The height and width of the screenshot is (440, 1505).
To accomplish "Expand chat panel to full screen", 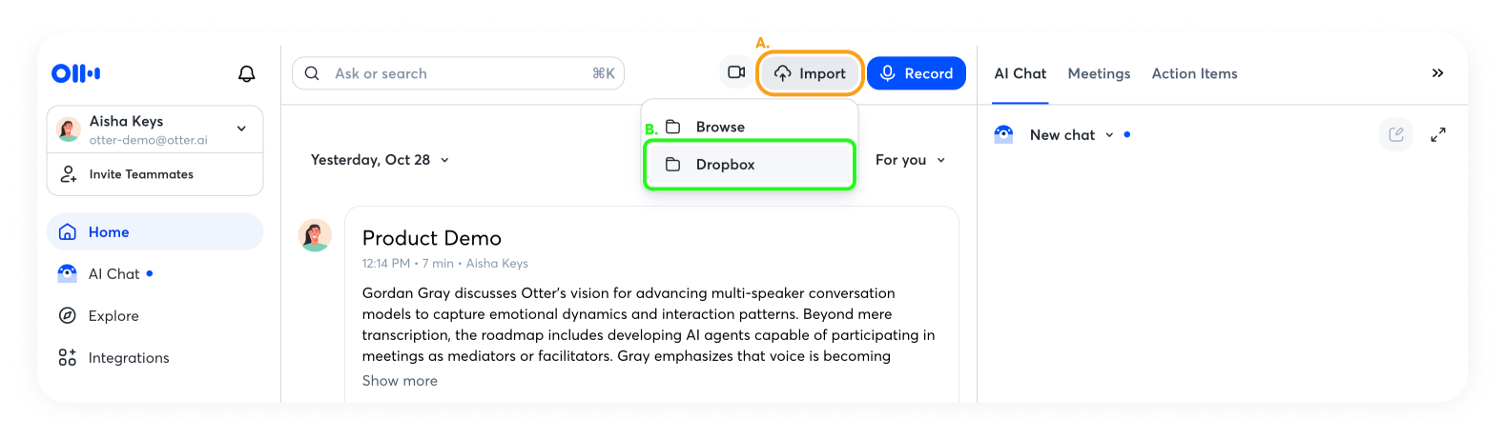I will tap(1438, 135).
